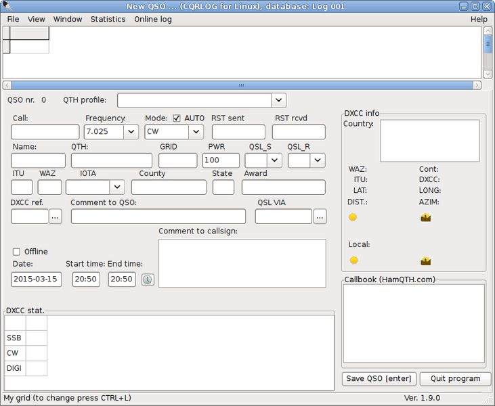
Task: Click the Call input field
Action: 45,132
